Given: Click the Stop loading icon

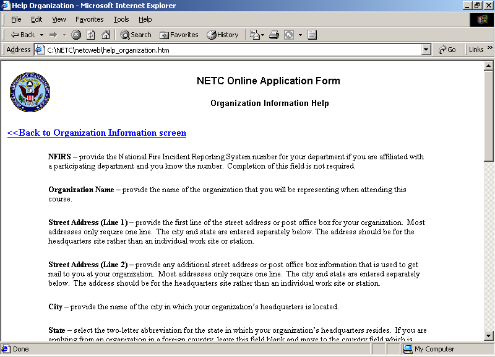Looking at the screenshot, I should pyautogui.click(x=76, y=35).
